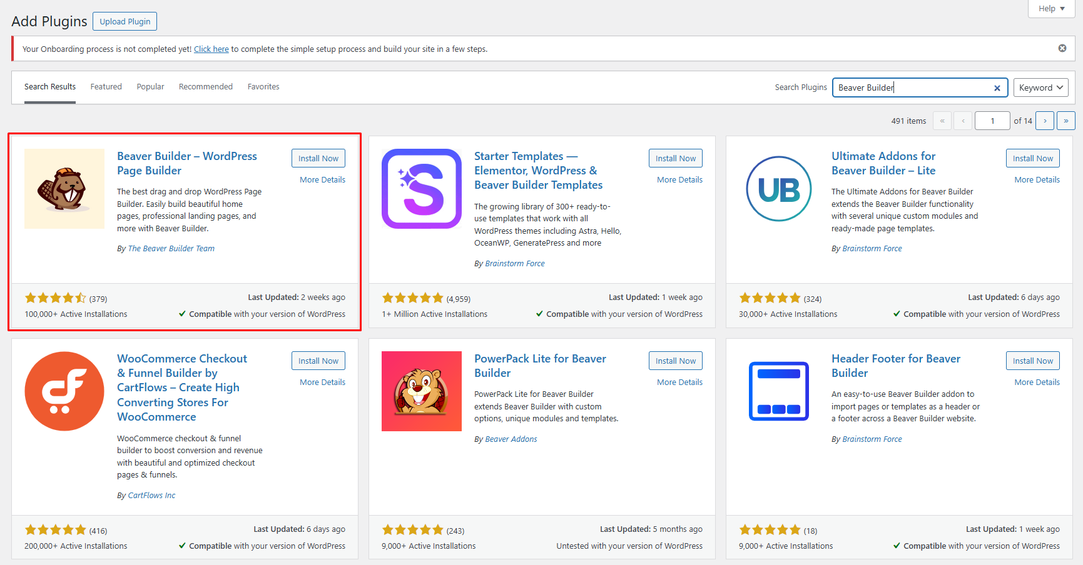This screenshot has width=1083, height=565.
Task: View More Details for Starter Templates
Action: pyautogui.click(x=679, y=179)
